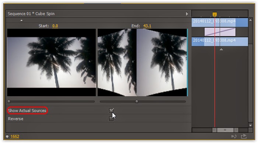Enable the Reverse checkbox
The image size is (258, 143).
click(111, 118)
